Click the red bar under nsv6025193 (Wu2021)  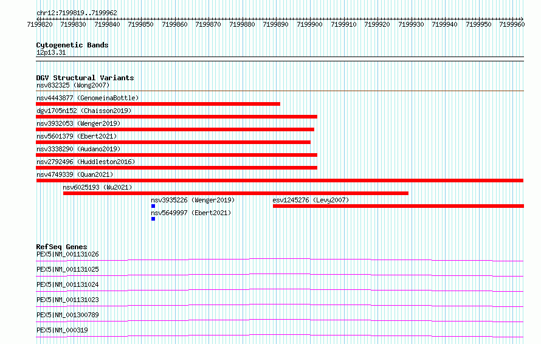pos(236,193)
